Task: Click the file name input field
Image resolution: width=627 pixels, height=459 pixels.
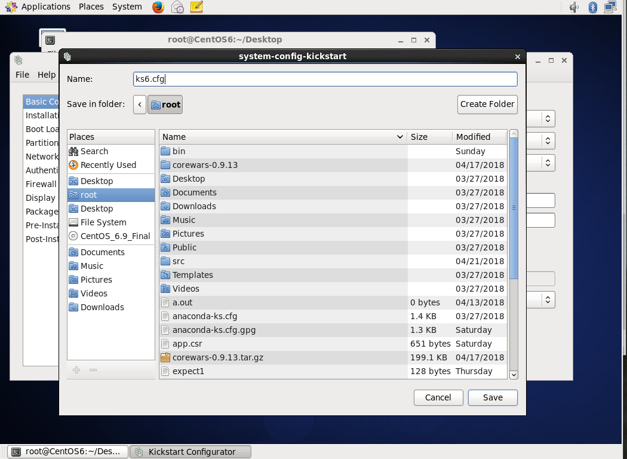Action: (325, 79)
